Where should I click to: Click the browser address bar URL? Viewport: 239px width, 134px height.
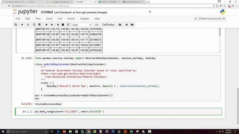tap(42, 6)
